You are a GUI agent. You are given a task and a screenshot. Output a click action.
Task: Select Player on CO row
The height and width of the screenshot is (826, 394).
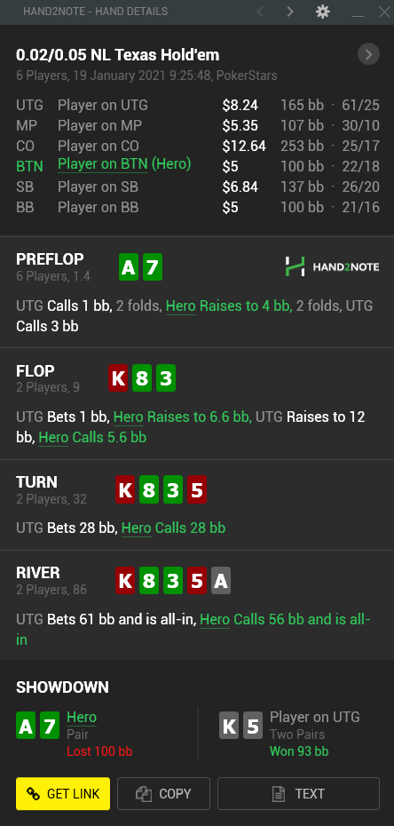[x=197, y=146]
